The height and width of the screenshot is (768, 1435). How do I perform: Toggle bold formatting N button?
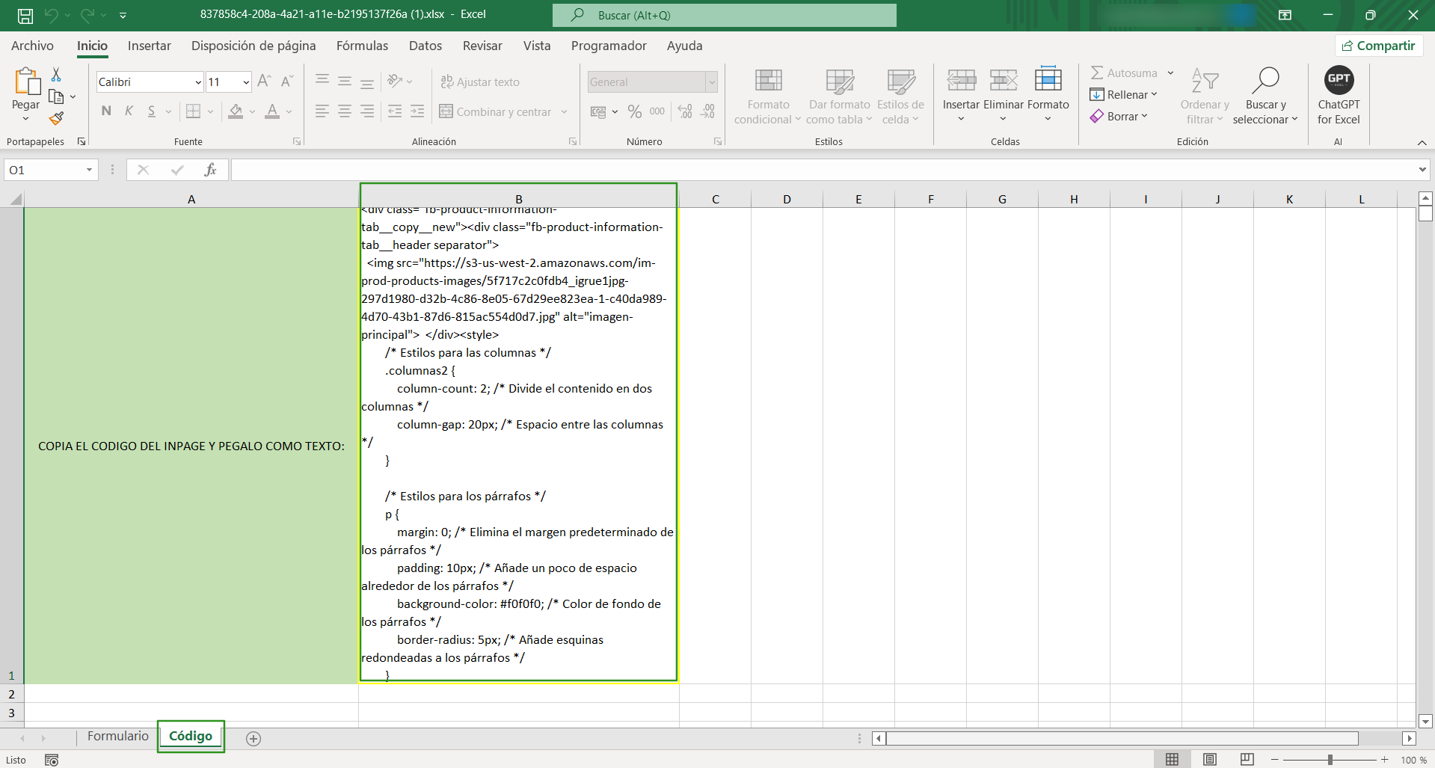point(106,111)
